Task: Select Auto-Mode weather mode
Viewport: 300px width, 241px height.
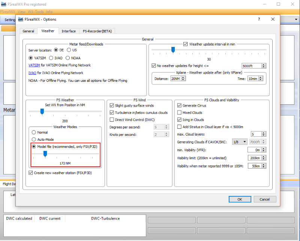Action: [34, 140]
